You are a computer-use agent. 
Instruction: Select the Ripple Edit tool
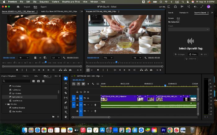(66, 88)
